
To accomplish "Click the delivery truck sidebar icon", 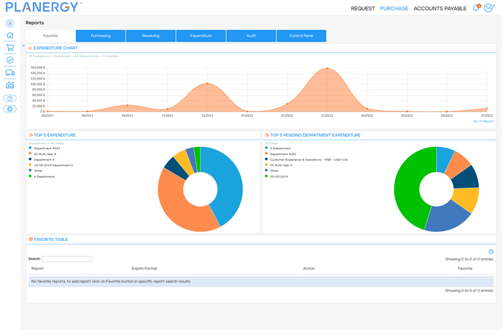I will pos(10,73).
